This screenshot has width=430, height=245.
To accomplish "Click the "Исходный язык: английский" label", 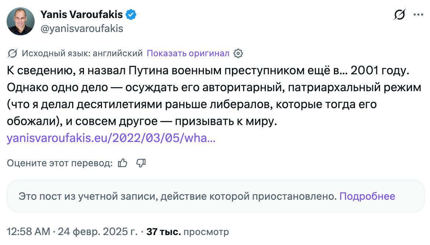I will point(82,53).
